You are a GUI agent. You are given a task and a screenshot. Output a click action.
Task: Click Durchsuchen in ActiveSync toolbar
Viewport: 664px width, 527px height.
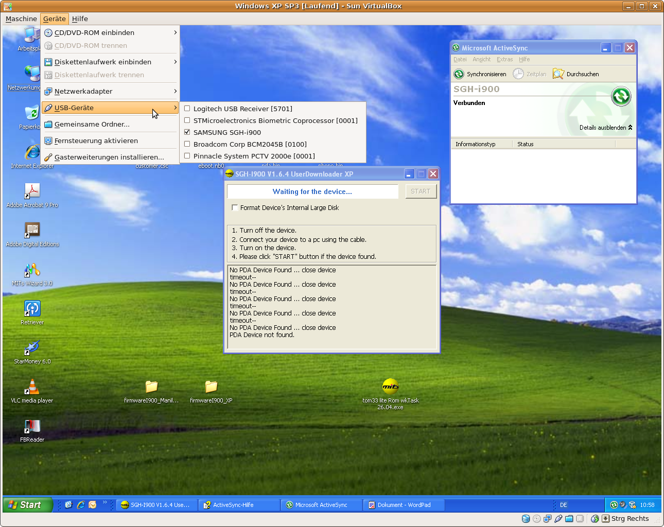tap(576, 74)
